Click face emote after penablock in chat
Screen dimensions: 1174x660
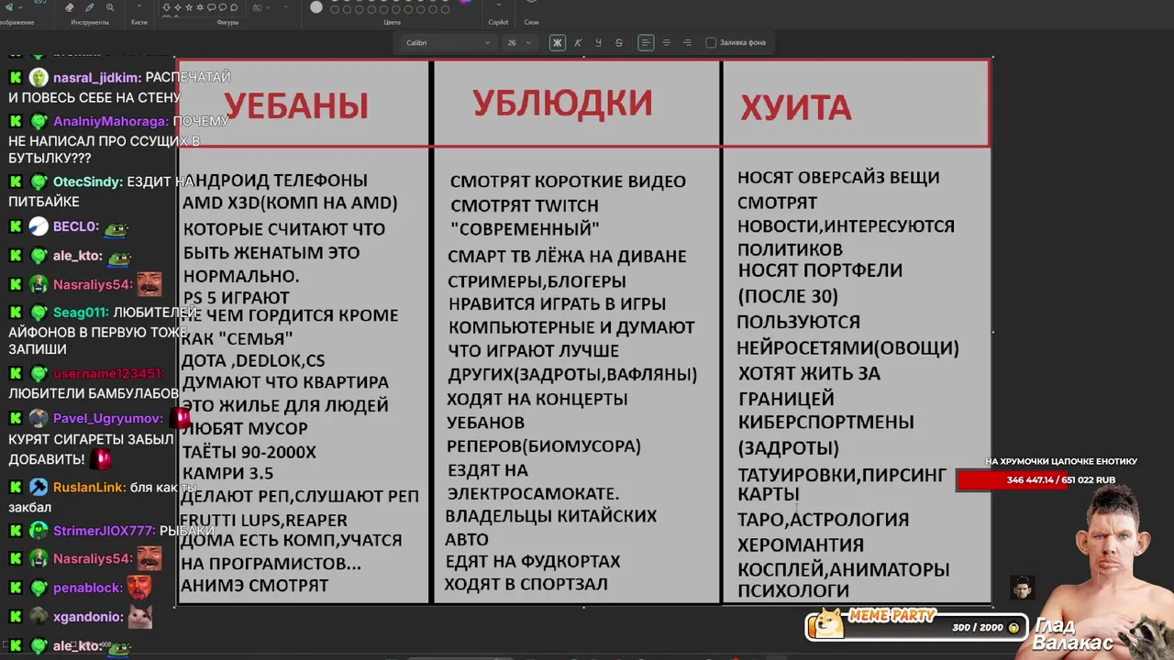click(x=139, y=587)
